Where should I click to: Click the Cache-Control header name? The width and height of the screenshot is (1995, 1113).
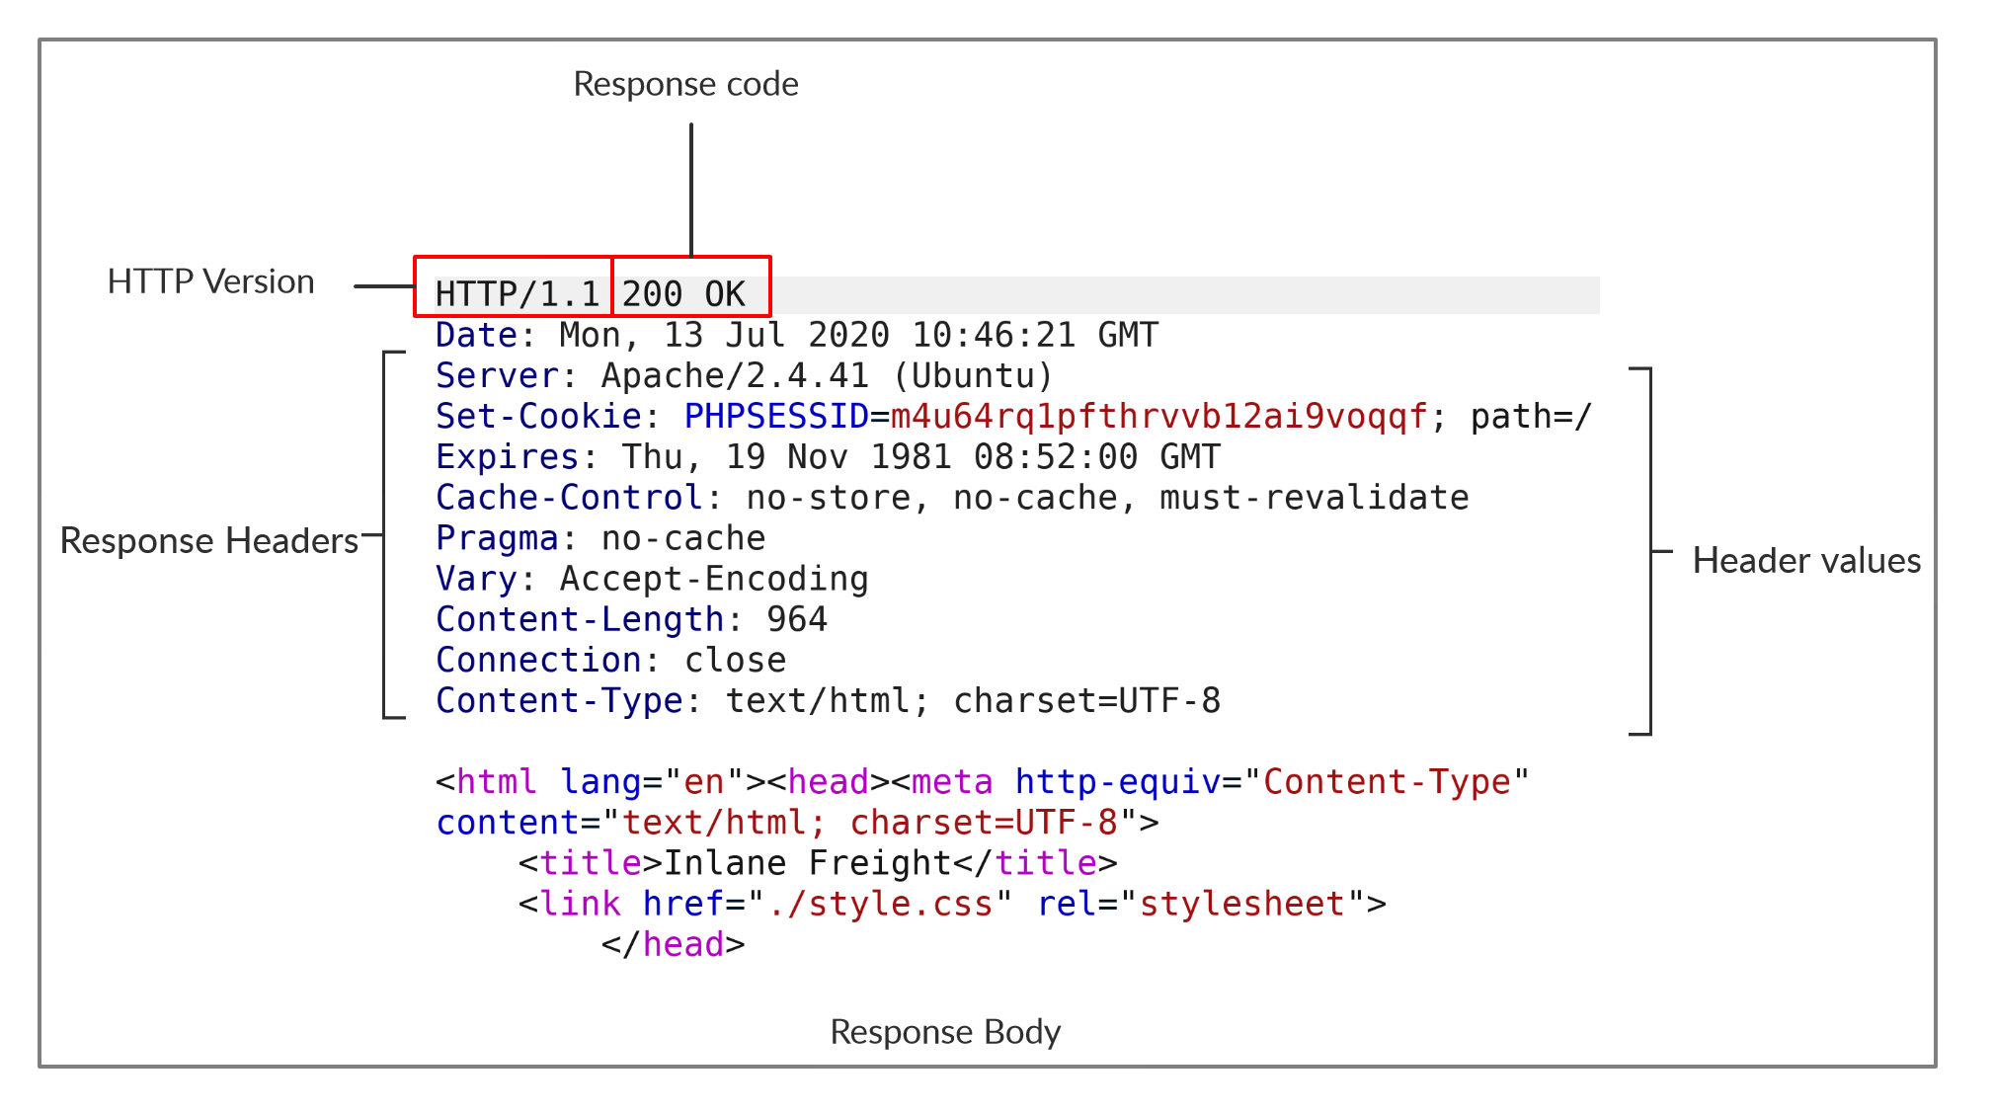click(x=569, y=497)
